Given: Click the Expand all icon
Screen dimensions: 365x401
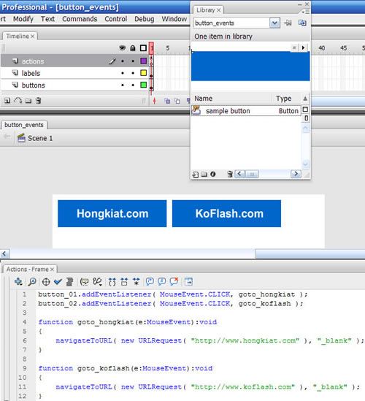Looking at the screenshot, I should point(137,281).
